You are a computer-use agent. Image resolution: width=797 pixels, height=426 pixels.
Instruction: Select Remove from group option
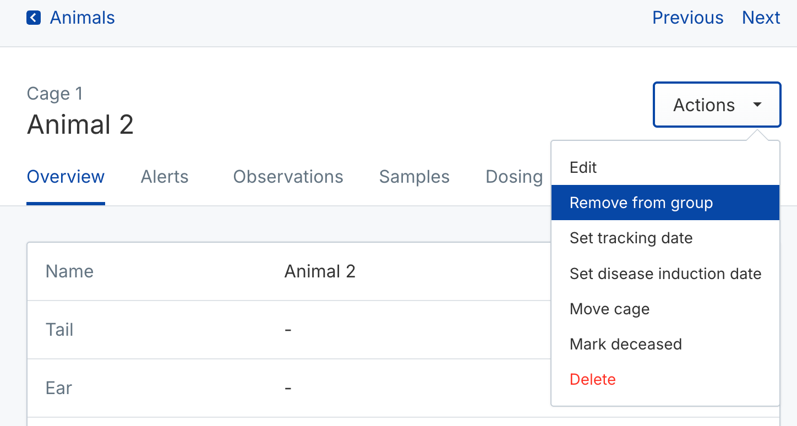click(x=641, y=203)
